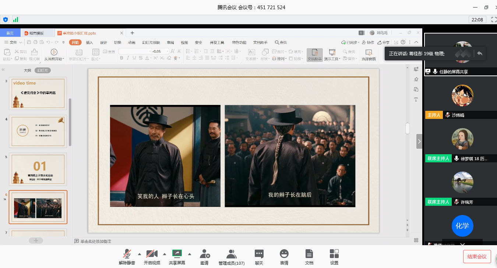Click the reply arrow in speaking notification

point(479,53)
